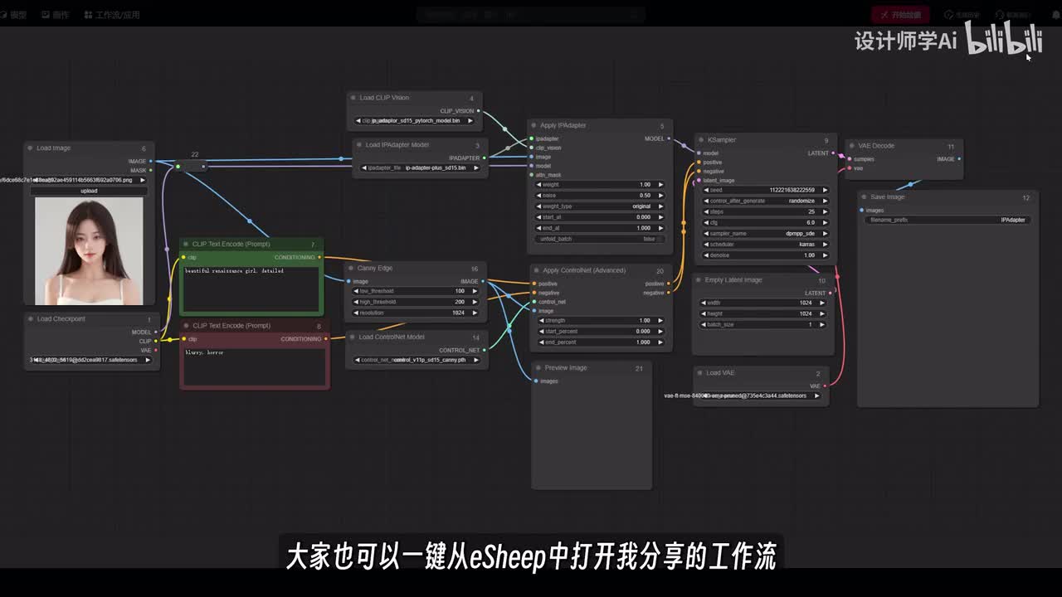Open the weight_type selector
Screen dimensions: 1062x597
pos(600,206)
